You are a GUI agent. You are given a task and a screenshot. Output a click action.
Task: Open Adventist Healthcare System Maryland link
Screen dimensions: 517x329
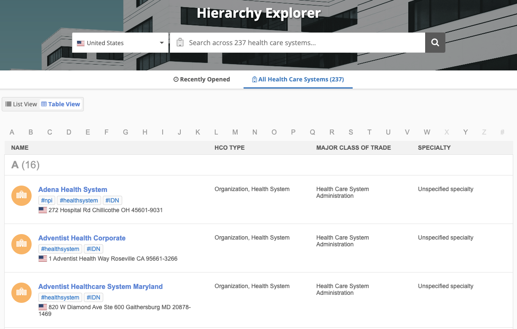(100, 286)
